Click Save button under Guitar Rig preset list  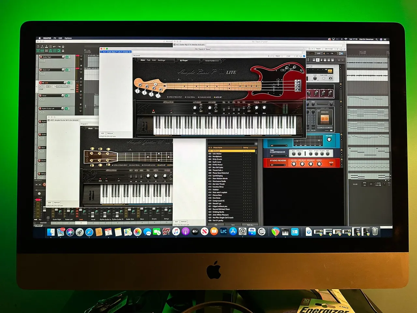tap(233, 225)
